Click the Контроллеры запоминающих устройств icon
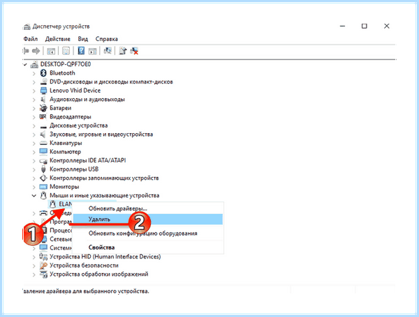Screen dimensions: 419x317 click(x=43, y=178)
